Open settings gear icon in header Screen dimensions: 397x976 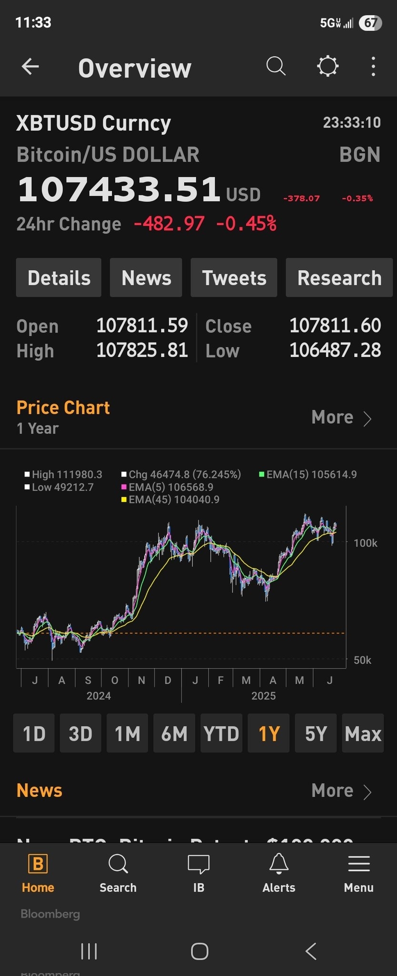(328, 67)
